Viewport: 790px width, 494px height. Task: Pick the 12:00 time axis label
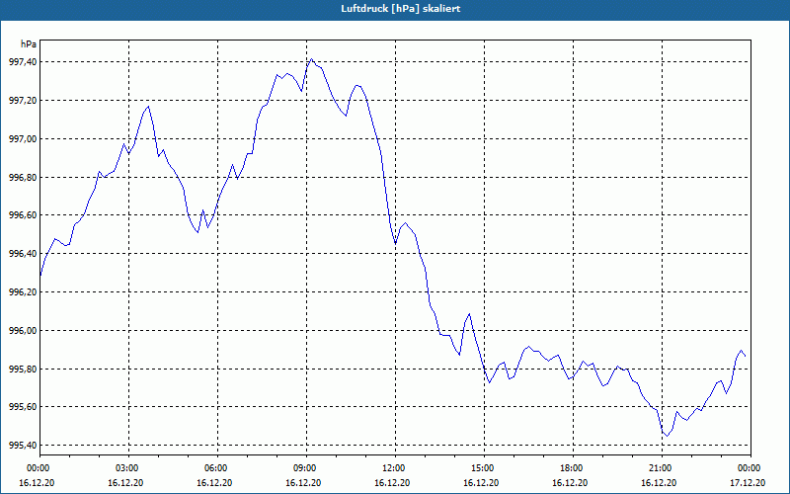[395, 468]
